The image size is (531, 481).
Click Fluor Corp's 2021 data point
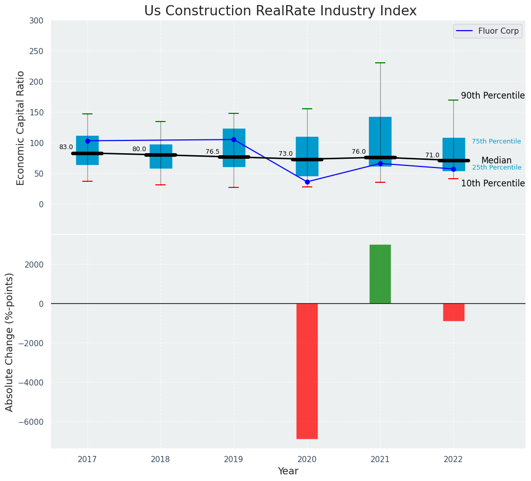[x=380, y=164]
